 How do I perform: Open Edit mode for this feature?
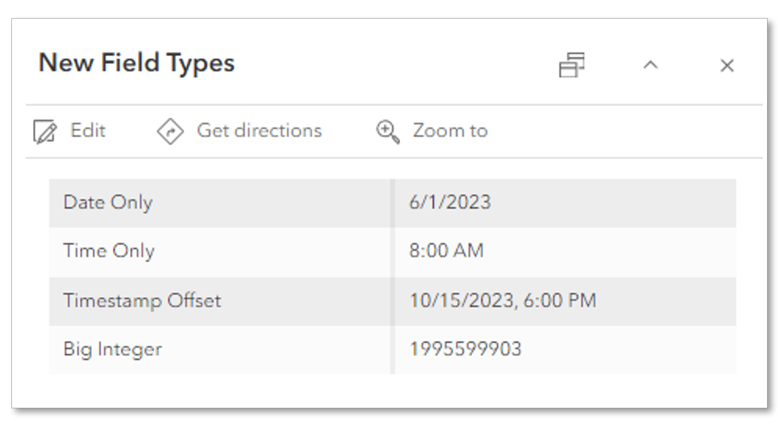(87, 131)
